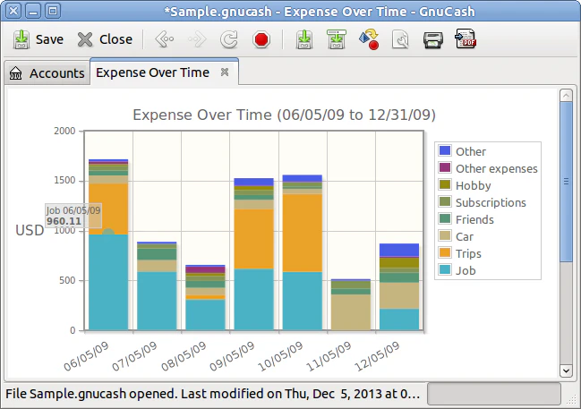Viewport: 581px width, 409px height.
Task: Click the scrollbar down arrow
Action: [566, 371]
